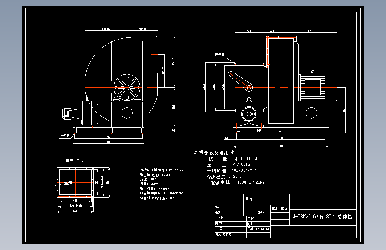Click the medium temperature text t=20℃
This screenshot has height=250, width=386.
click(235, 177)
